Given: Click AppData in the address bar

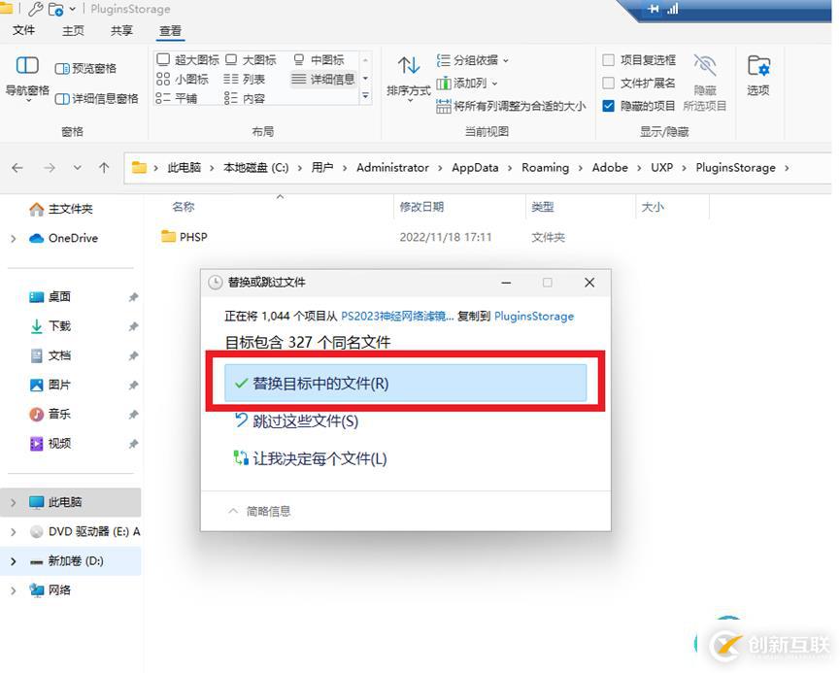Looking at the screenshot, I should (x=475, y=168).
